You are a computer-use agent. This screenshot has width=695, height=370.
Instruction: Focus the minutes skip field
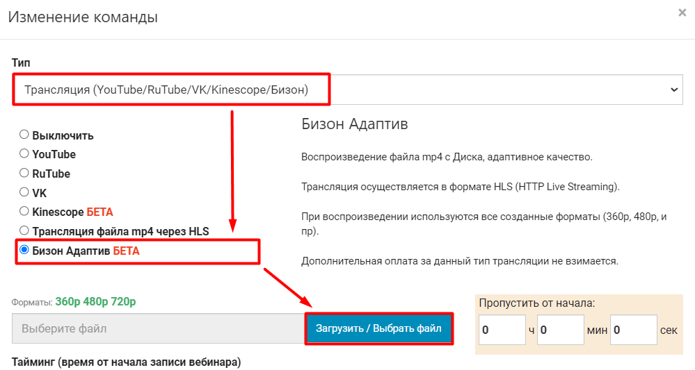(560, 330)
